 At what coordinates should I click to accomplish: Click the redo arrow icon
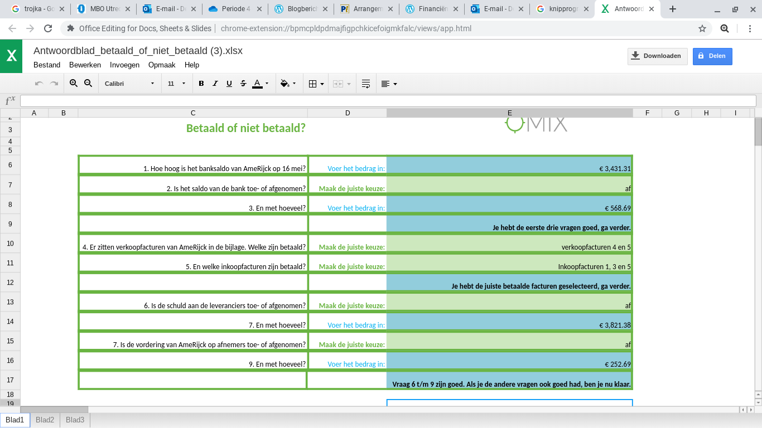tap(54, 84)
